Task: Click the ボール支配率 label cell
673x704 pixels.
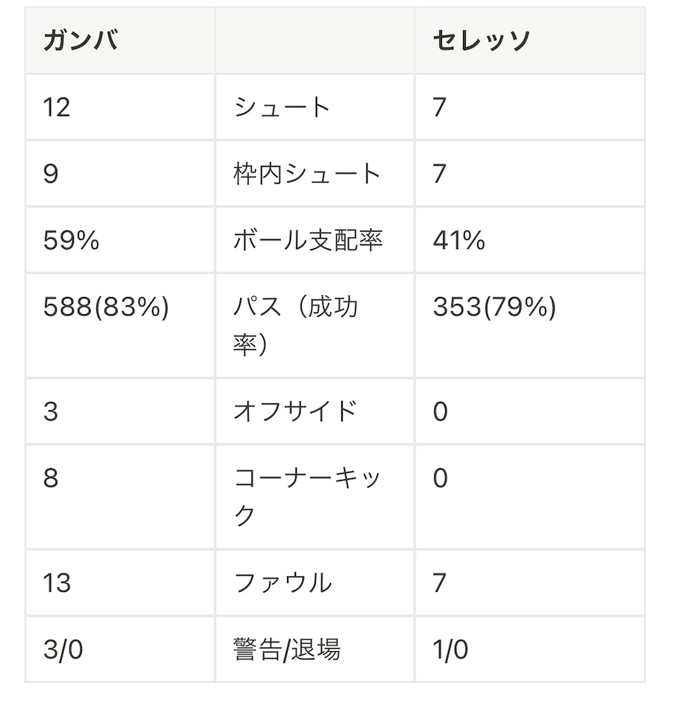Action: 314,240
